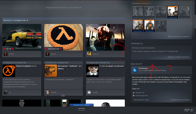Click the qv author avatar
The width and height of the screenshot is (196, 114).
[x=6, y=92]
